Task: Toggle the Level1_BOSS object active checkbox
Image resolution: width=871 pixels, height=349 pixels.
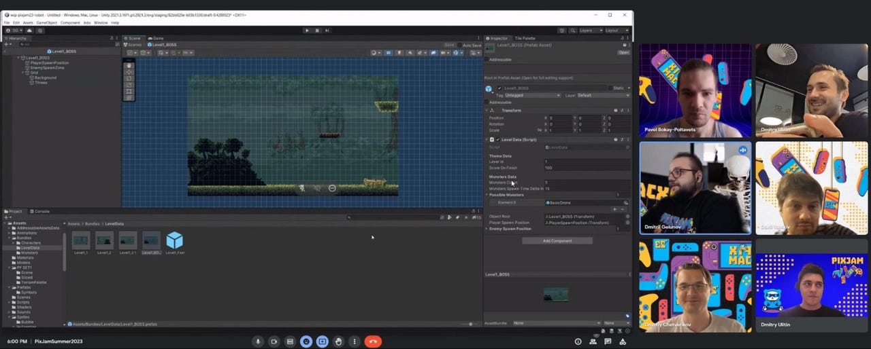Action: click(499, 88)
